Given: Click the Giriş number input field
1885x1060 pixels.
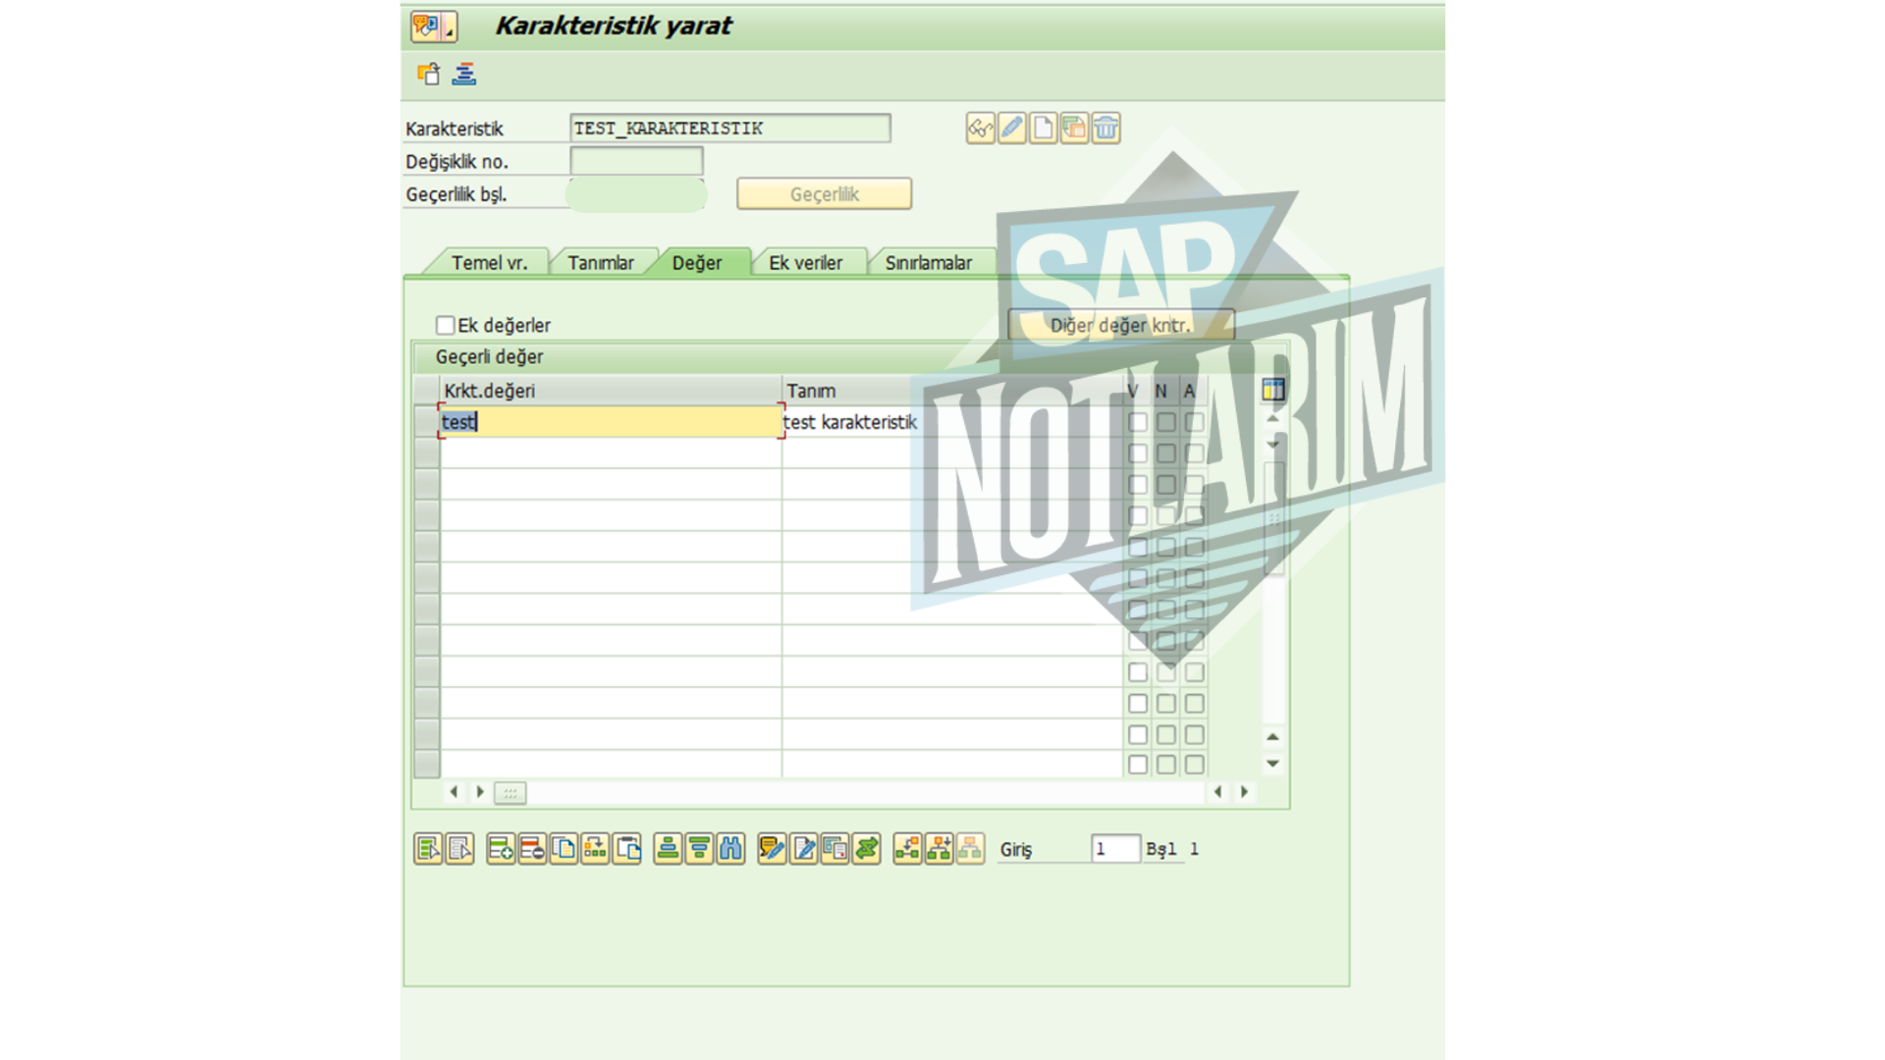Looking at the screenshot, I should [1115, 849].
